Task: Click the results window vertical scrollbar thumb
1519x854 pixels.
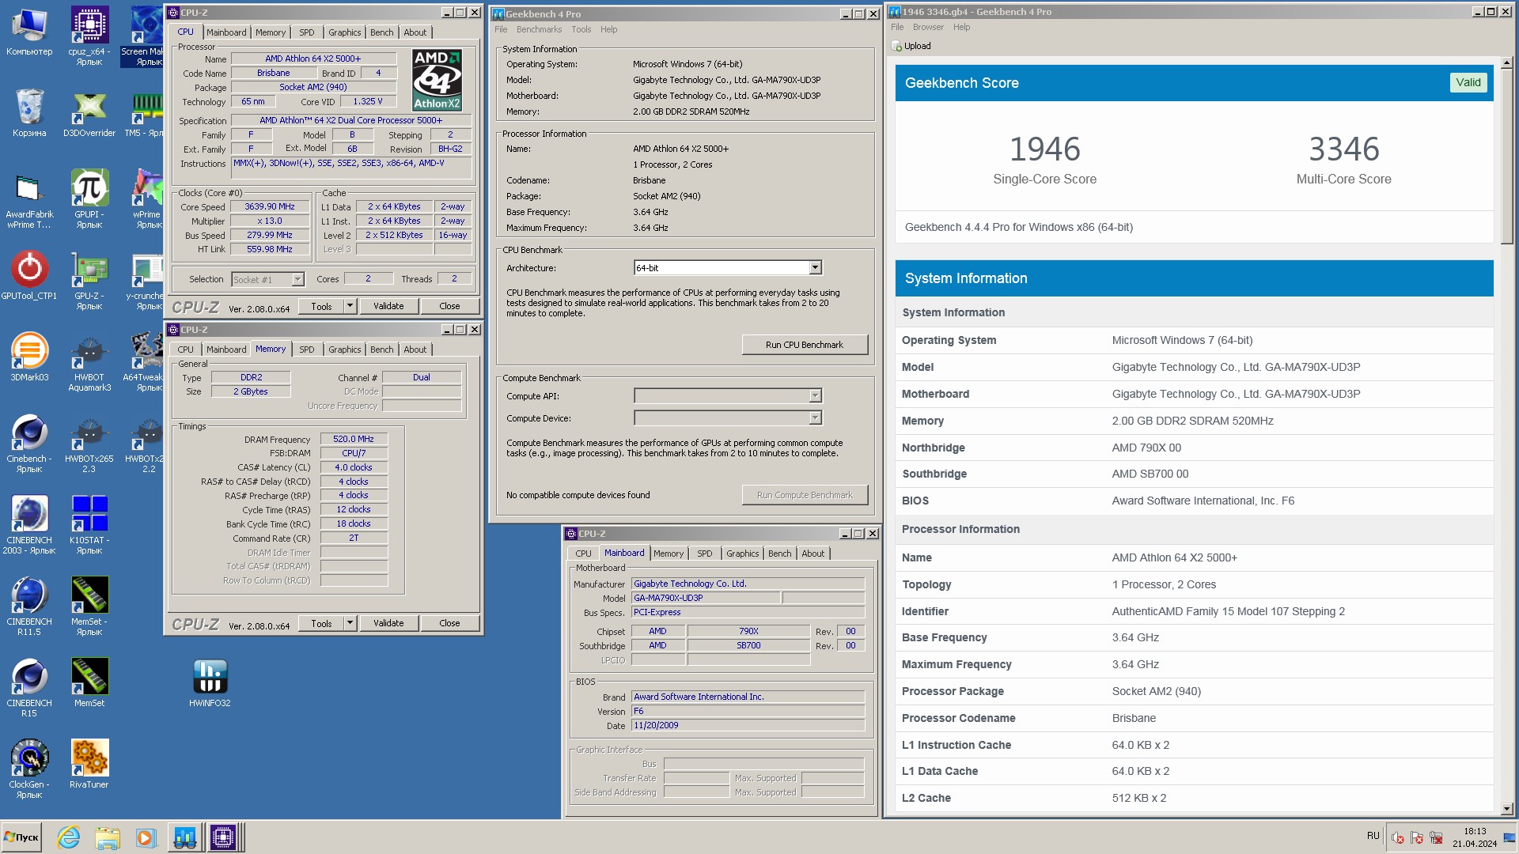Action: 1506,157
